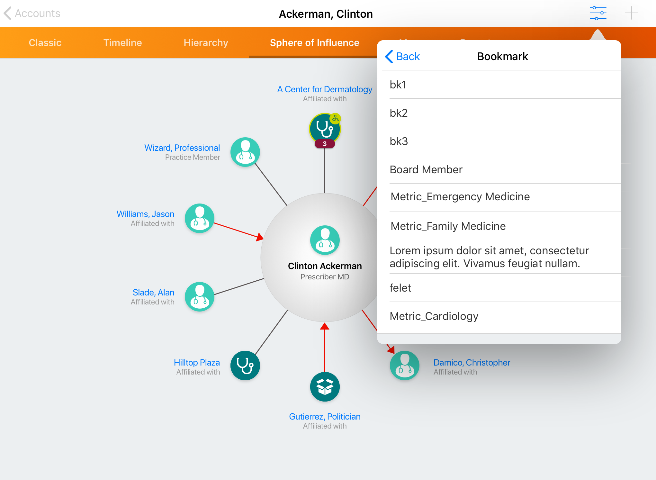Switch to the Timeline tab
The image size is (656, 480).
(x=122, y=43)
